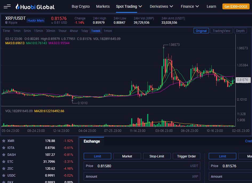Select the 30min chart interval
The height and width of the screenshot is (183, 252).
pos(51,31)
